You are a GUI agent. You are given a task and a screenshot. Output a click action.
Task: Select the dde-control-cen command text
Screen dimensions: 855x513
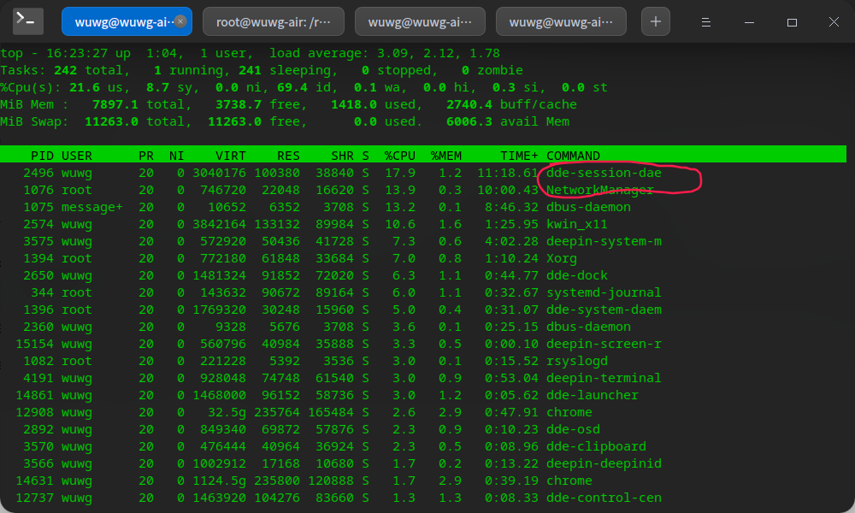(604, 498)
